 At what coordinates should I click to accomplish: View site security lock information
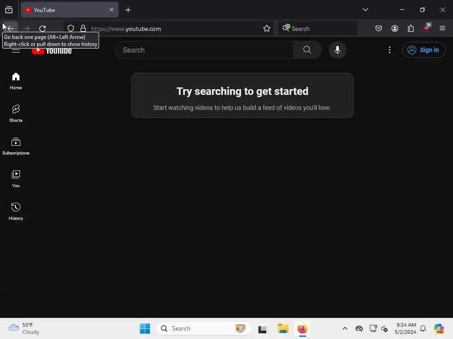83,29
